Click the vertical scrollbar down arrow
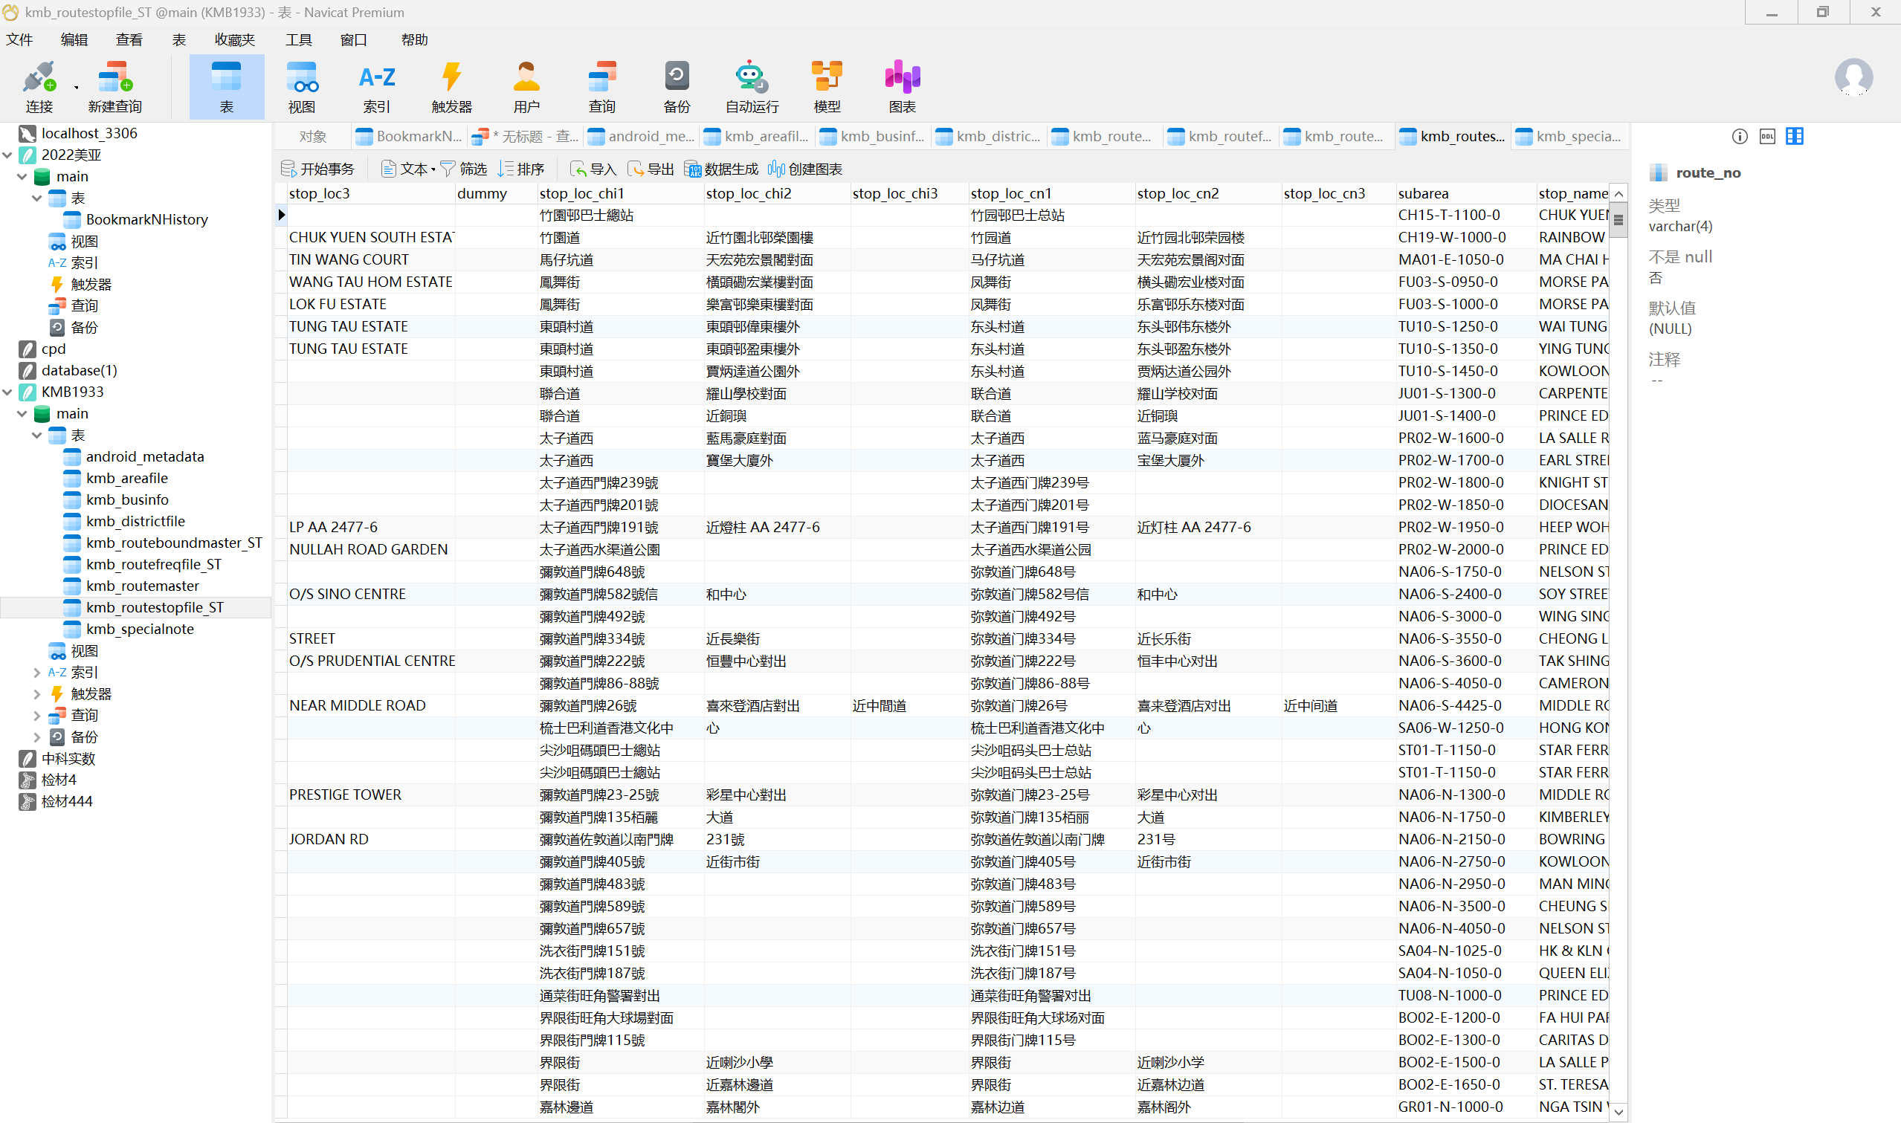 [x=1618, y=1112]
